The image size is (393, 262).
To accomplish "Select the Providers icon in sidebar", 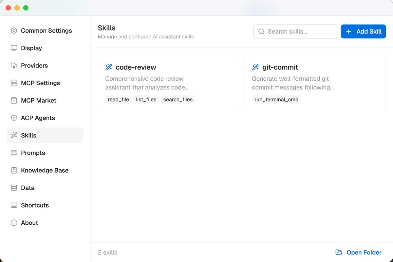I will click(x=13, y=65).
